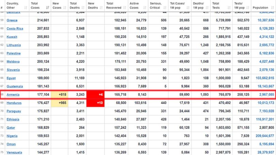
Task: Select Nigeria cases per million value 763
Action: pyautogui.click(x=186, y=136)
